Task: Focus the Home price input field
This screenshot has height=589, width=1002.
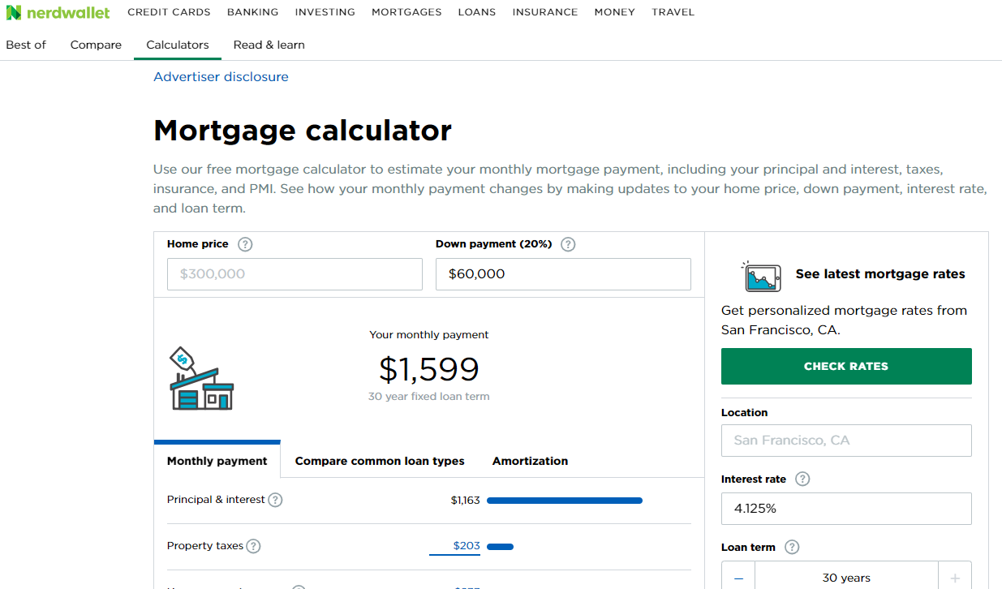Action: [295, 274]
